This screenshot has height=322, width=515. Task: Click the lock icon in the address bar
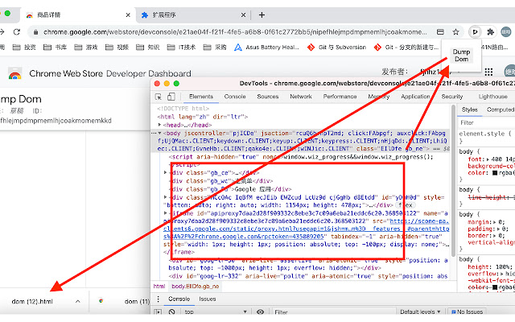coord(35,32)
